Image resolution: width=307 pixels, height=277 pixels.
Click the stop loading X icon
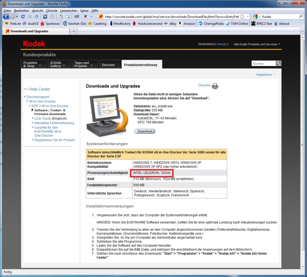point(30,17)
